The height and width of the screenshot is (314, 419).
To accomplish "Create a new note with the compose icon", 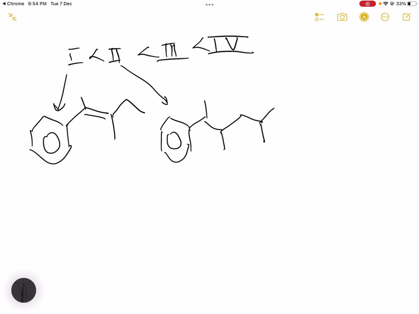I will [x=406, y=17].
